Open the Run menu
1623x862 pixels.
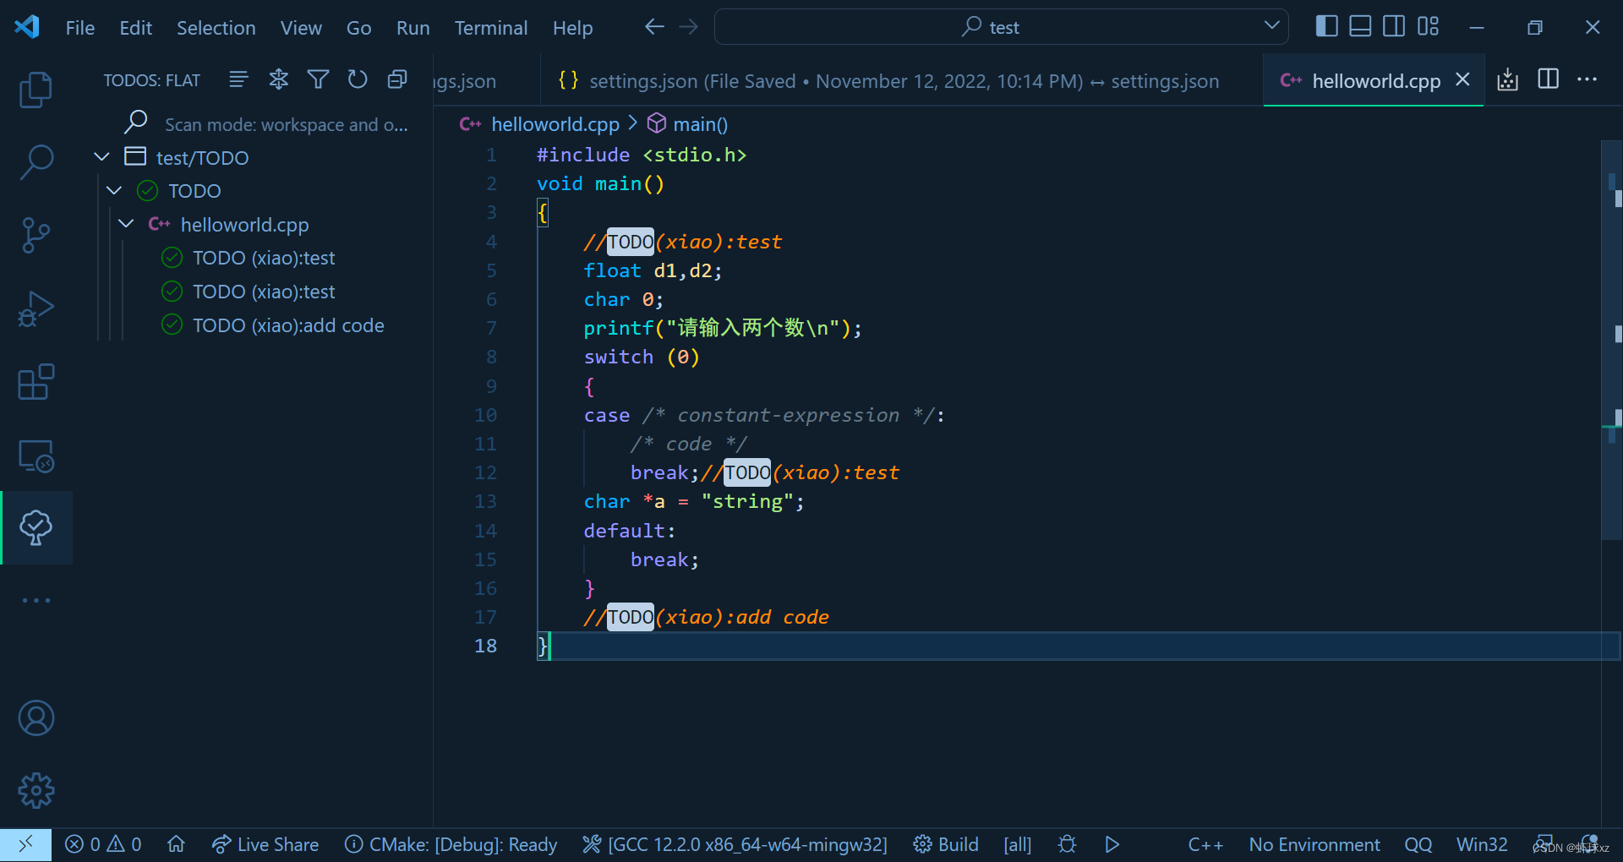[x=413, y=28]
